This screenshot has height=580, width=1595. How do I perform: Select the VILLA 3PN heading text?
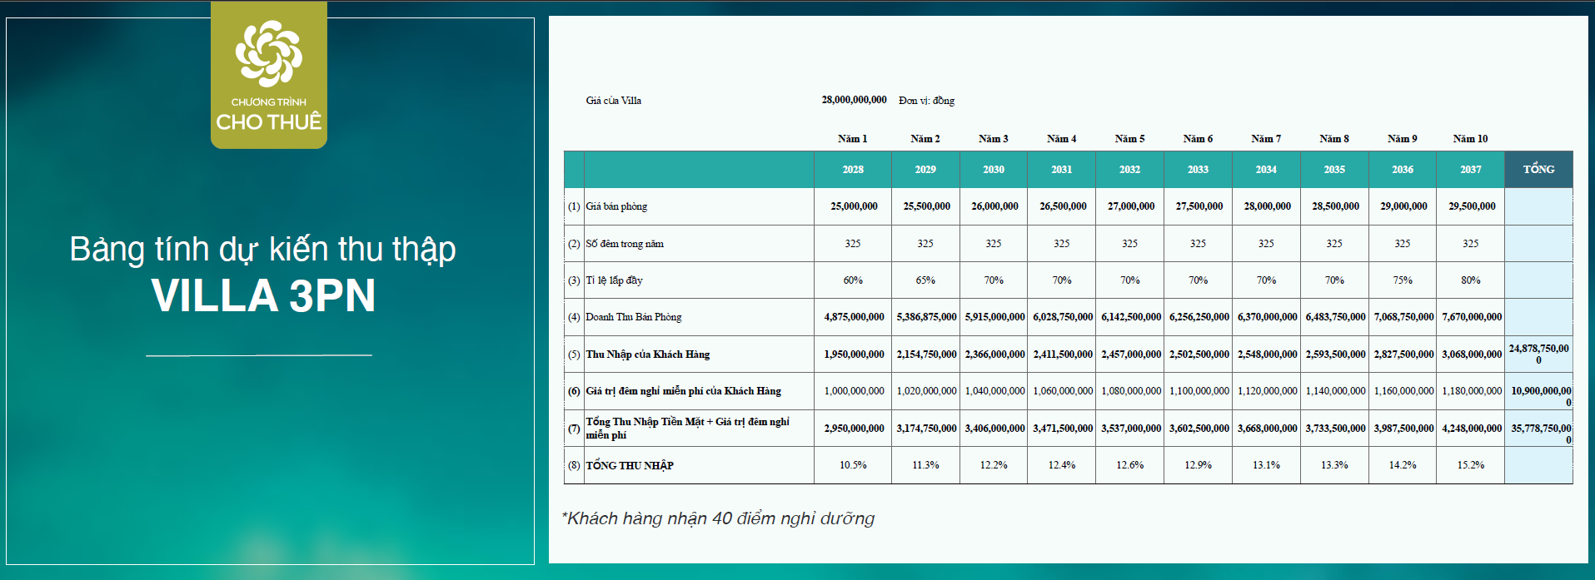tap(263, 296)
